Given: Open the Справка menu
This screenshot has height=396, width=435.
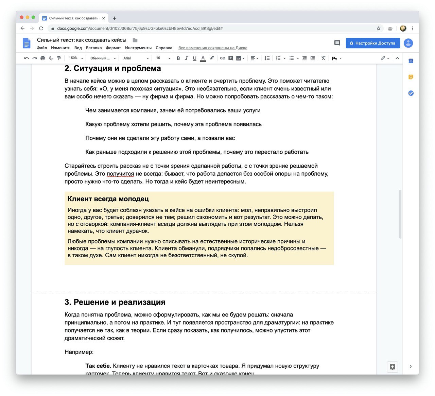Looking at the screenshot, I should [x=164, y=48].
